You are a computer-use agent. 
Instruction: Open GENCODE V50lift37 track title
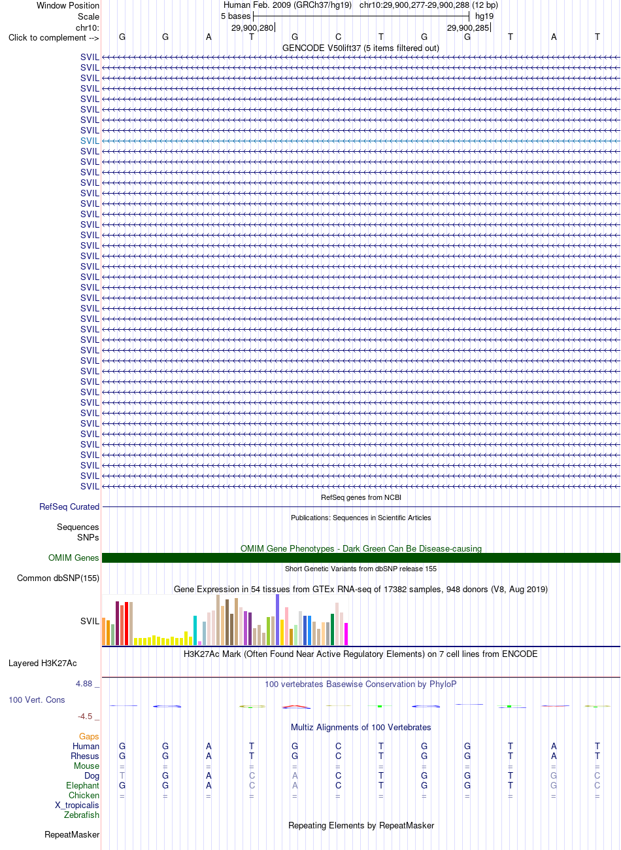[361, 48]
